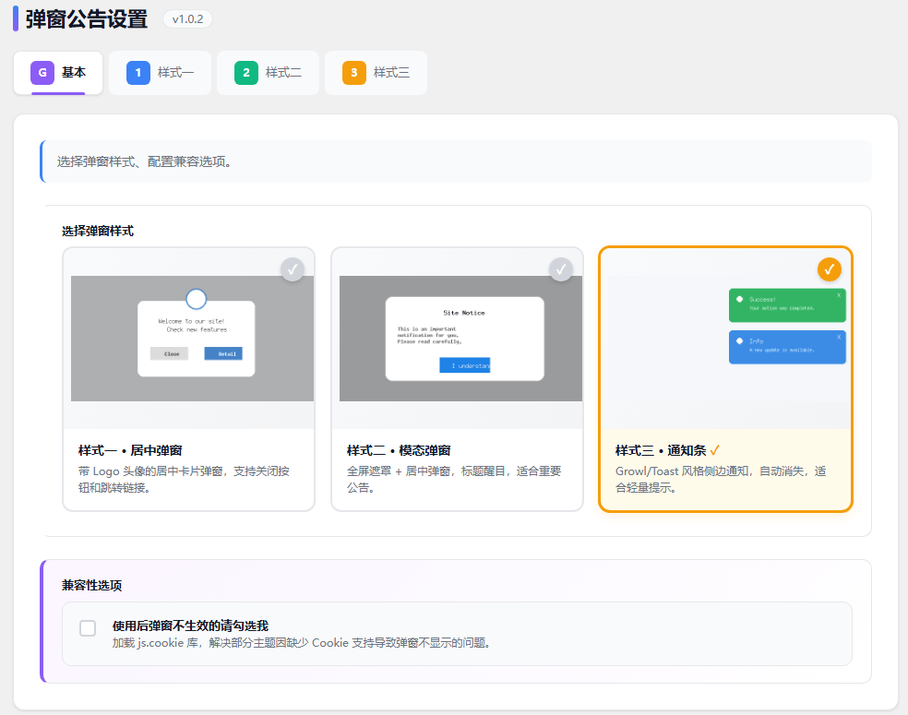The image size is (908, 715).
Task: Click the orange tick after 通知条
Action: [x=714, y=450]
